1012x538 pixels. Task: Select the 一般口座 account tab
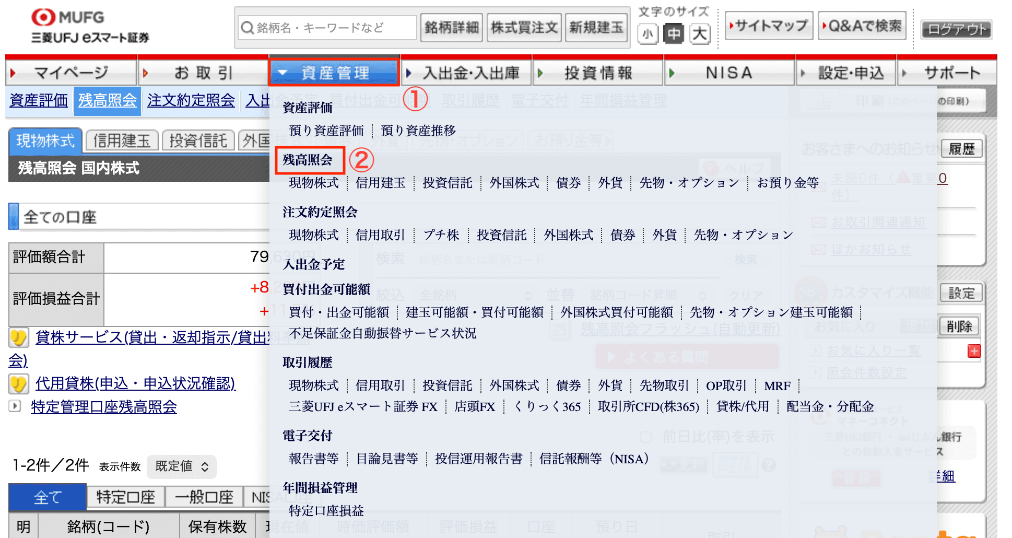pos(204,497)
